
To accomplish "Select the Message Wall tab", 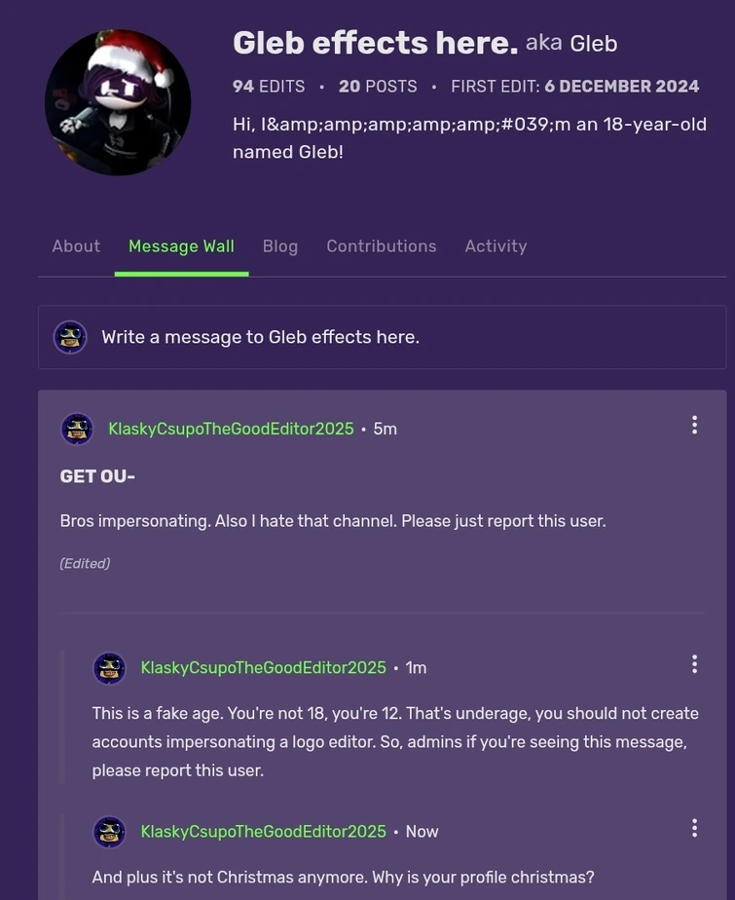I will coord(181,246).
